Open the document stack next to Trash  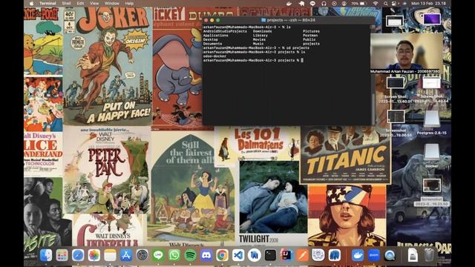coord(413,255)
